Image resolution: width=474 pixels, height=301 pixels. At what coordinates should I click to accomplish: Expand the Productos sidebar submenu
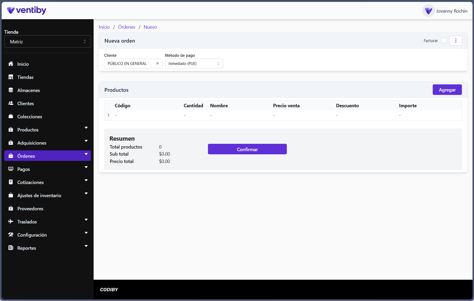point(86,128)
